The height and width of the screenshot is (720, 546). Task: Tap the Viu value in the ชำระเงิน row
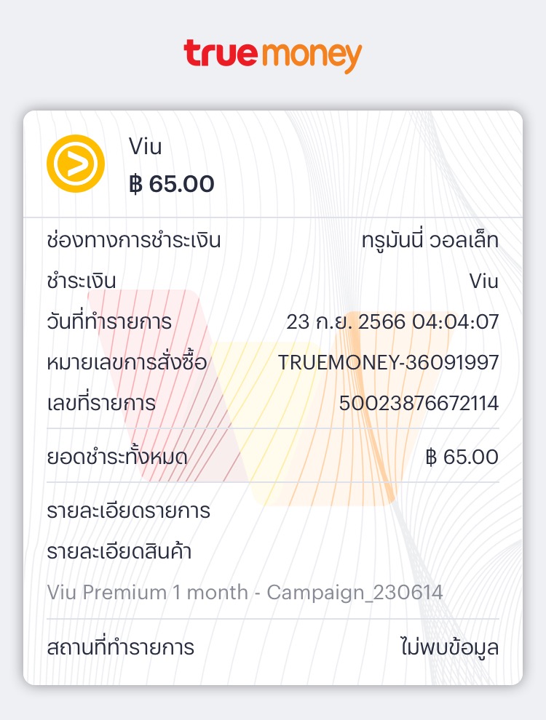483,281
